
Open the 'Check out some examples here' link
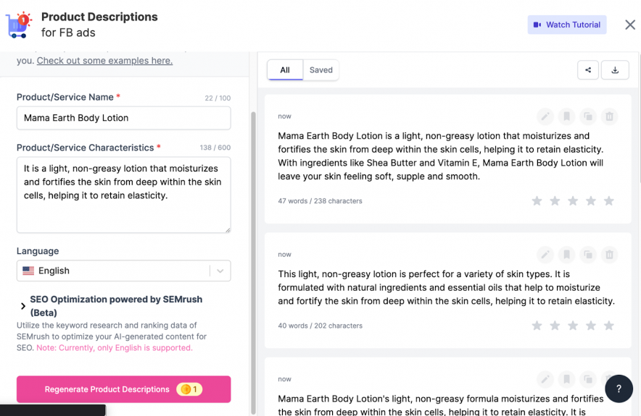coord(104,61)
